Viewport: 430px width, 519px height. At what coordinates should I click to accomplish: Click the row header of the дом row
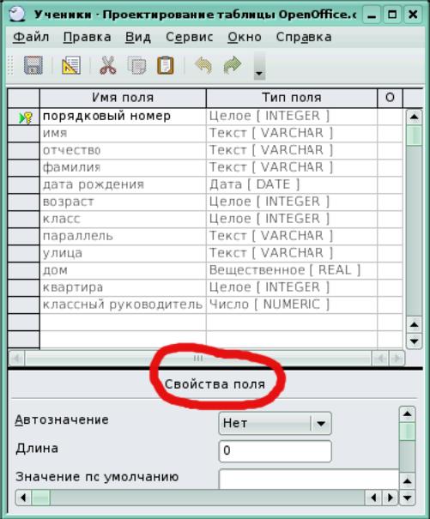pyautogui.click(x=23, y=271)
